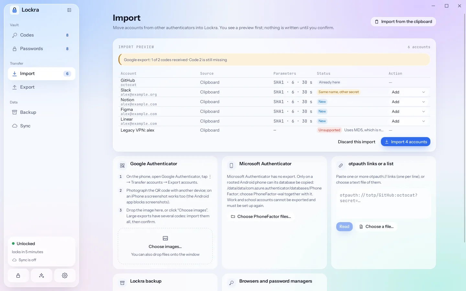Open Backup under Data
This screenshot has height=291, width=466.
point(41,113)
